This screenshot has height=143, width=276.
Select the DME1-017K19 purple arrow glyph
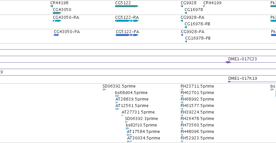click(230, 82)
